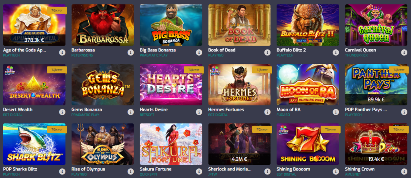The width and height of the screenshot is (411, 178).
Task: Click info icon beside Sakura Fortune
Action: [x=199, y=172]
